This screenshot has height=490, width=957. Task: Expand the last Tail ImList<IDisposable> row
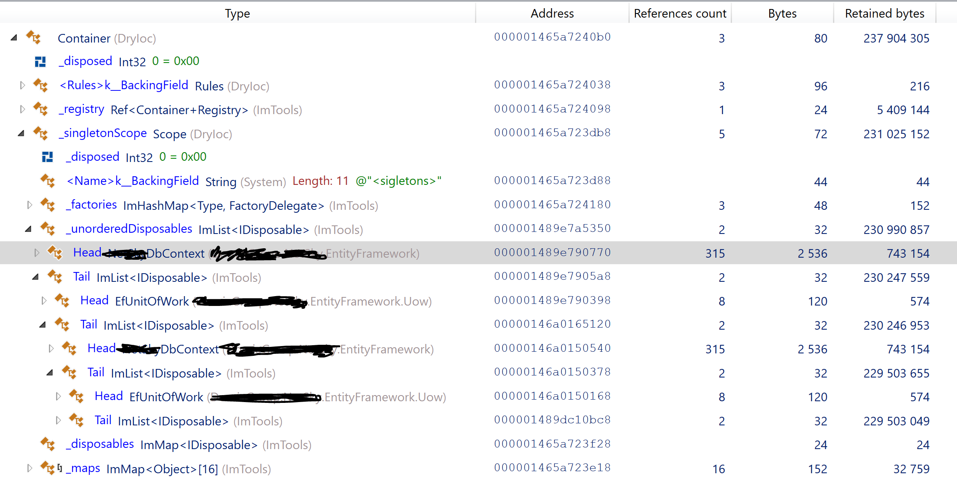[58, 420]
